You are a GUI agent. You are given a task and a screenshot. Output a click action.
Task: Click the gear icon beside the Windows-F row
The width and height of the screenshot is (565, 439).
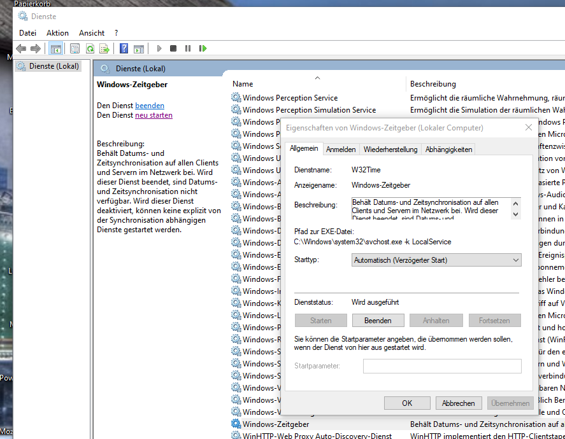click(236, 279)
